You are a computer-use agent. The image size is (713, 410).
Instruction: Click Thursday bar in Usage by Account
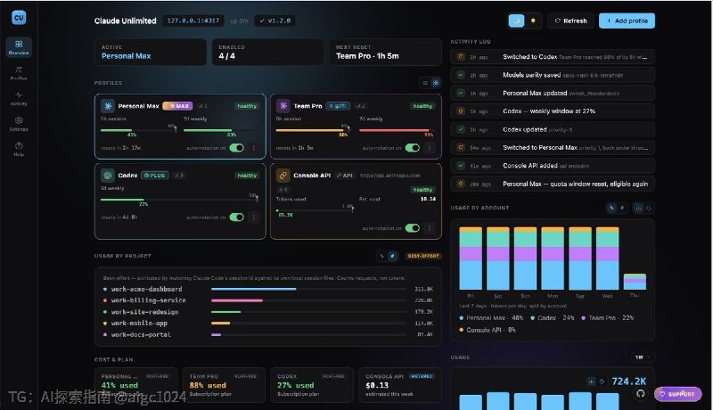(x=635, y=282)
